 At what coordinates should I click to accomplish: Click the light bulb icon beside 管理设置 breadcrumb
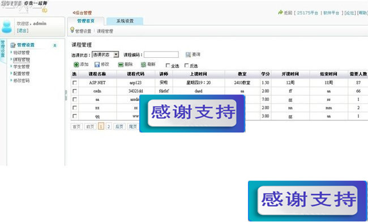72,30
